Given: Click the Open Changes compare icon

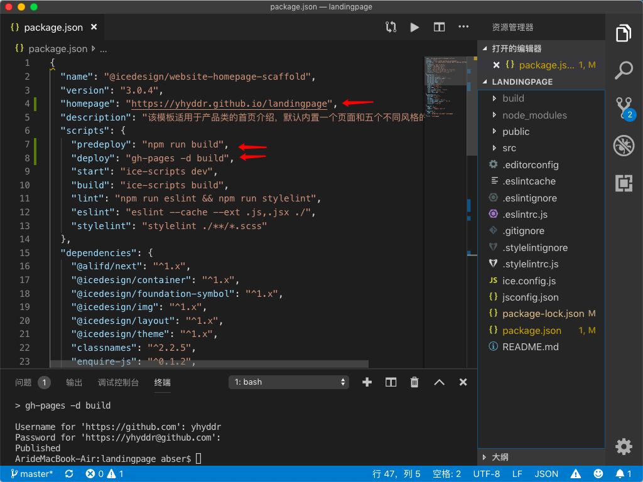Looking at the screenshot, I should click(391, 27).
